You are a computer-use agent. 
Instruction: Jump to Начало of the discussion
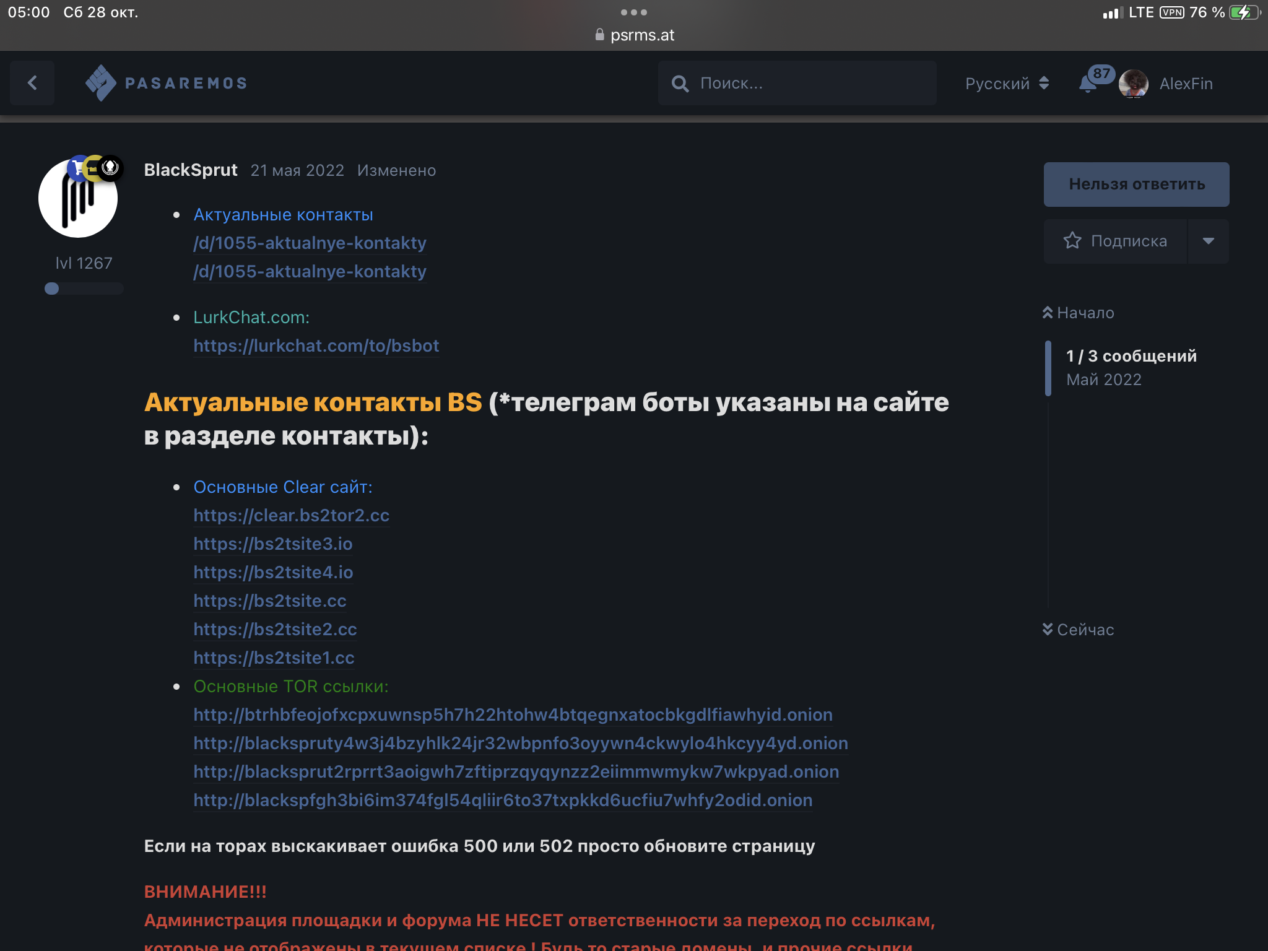[1078, 313]
